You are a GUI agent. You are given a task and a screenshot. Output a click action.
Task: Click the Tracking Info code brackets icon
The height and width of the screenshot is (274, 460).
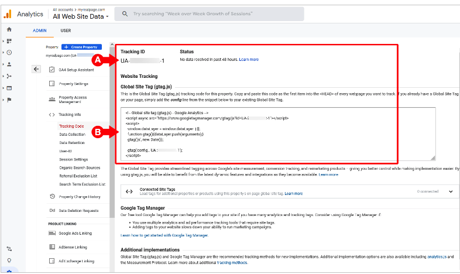tap(52, 114)
